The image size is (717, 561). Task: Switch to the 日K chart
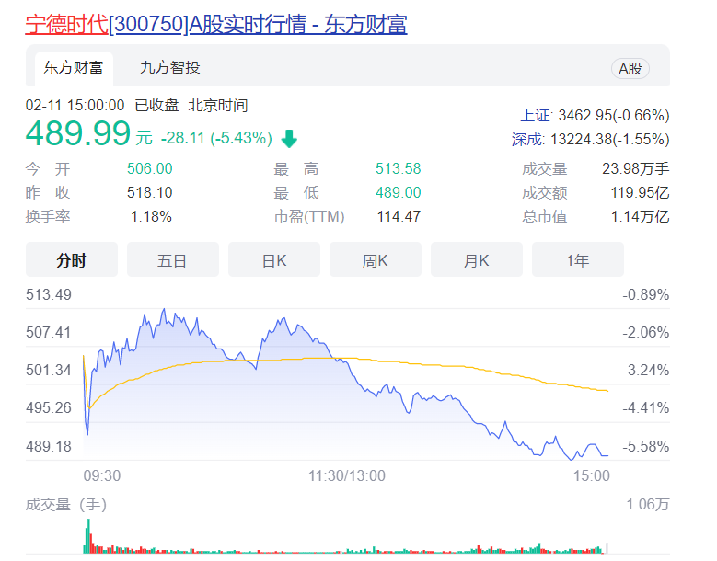coord(273,260)
